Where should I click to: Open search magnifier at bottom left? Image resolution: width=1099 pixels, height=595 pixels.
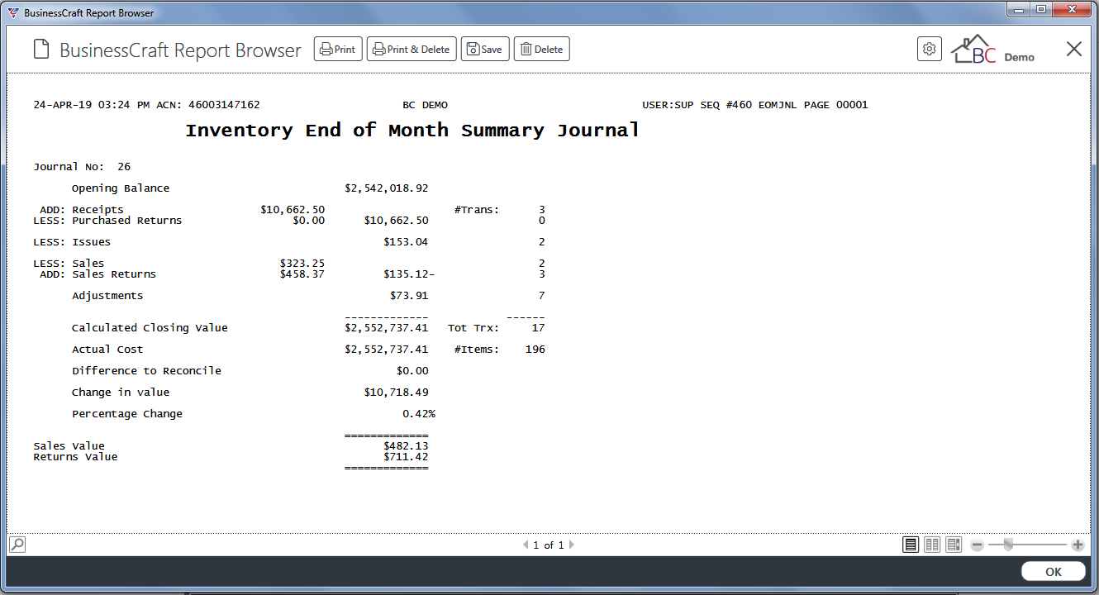pos(17,545)
